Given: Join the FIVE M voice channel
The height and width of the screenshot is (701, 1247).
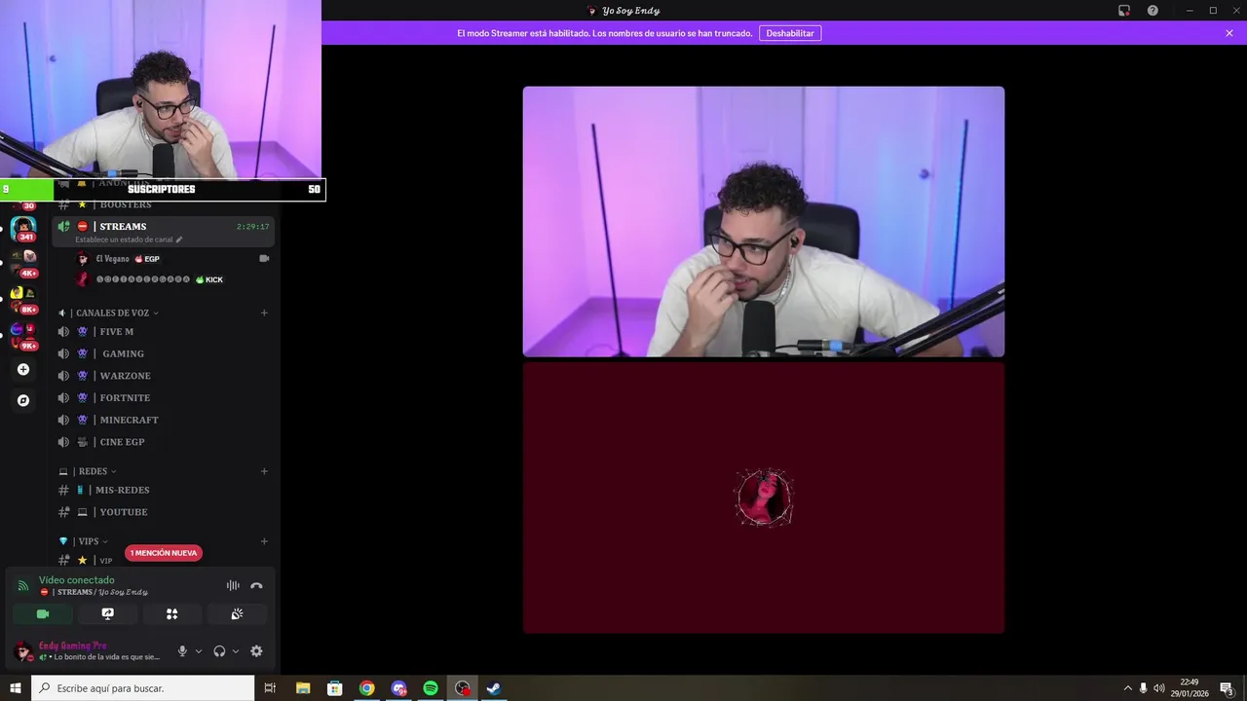Looking at the screenshot, I should [x=164, y=332].
